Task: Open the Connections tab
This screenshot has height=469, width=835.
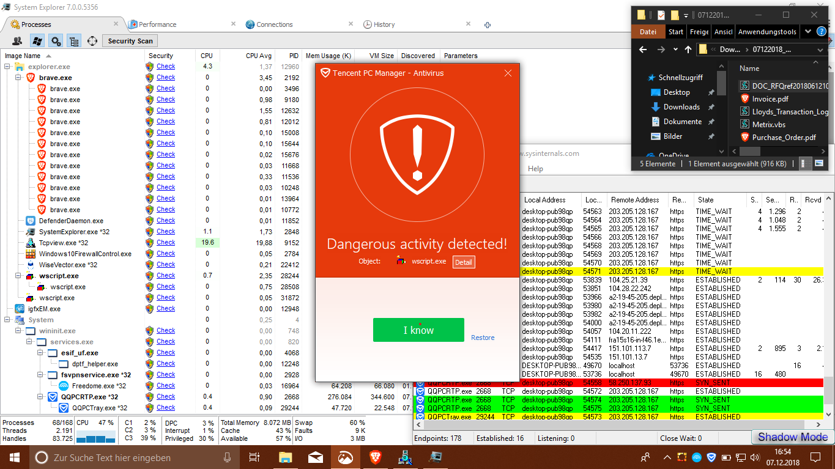Action: (x=274, y=24)
